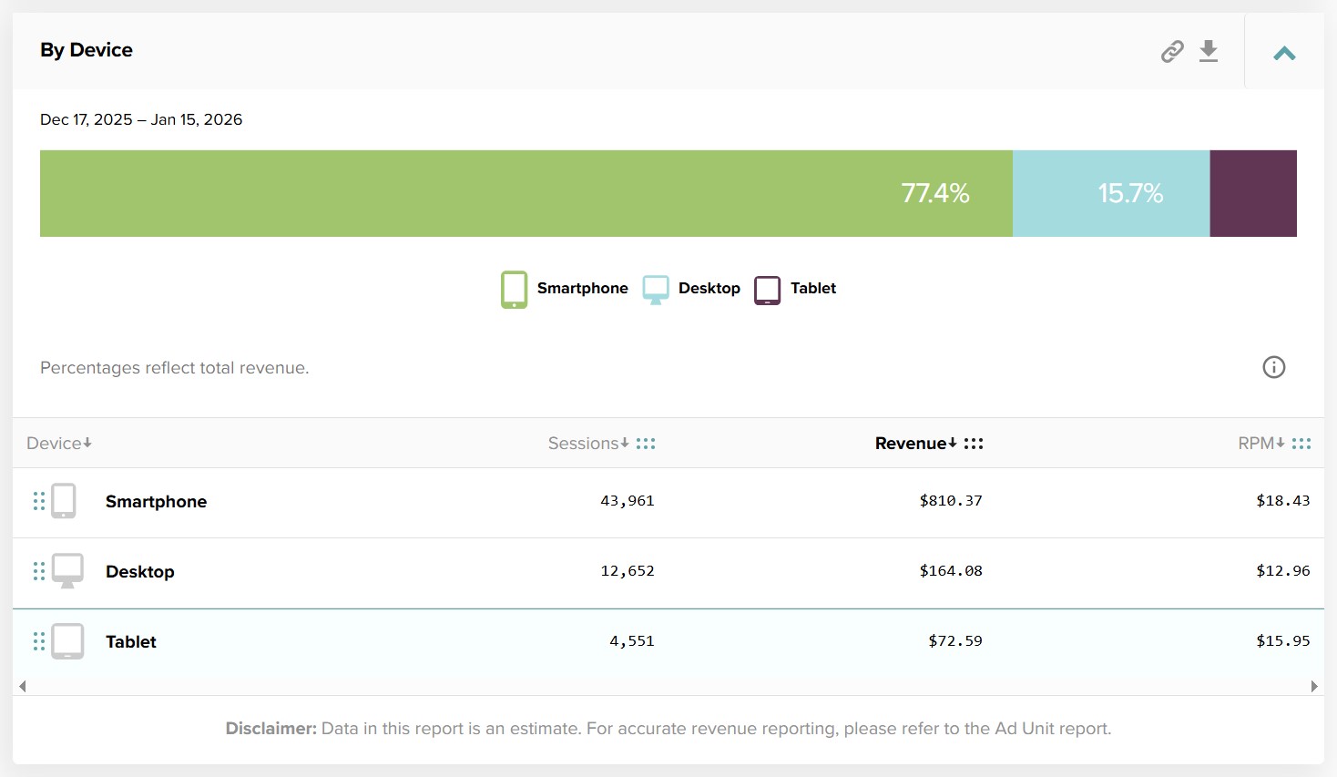The width and height of the screenshot is (1337, 777).
Task: Collapse the By Device panel
Action: (x=1284, y=53)
